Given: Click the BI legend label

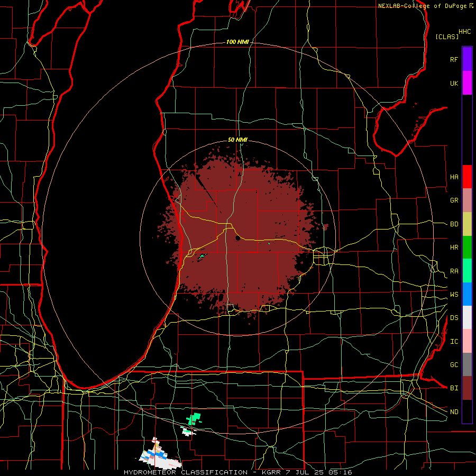Looking at the screenshot, I should [x=454, y=388].
